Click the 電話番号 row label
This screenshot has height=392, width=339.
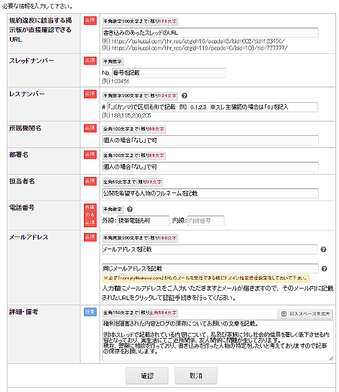tap(22, 208)
